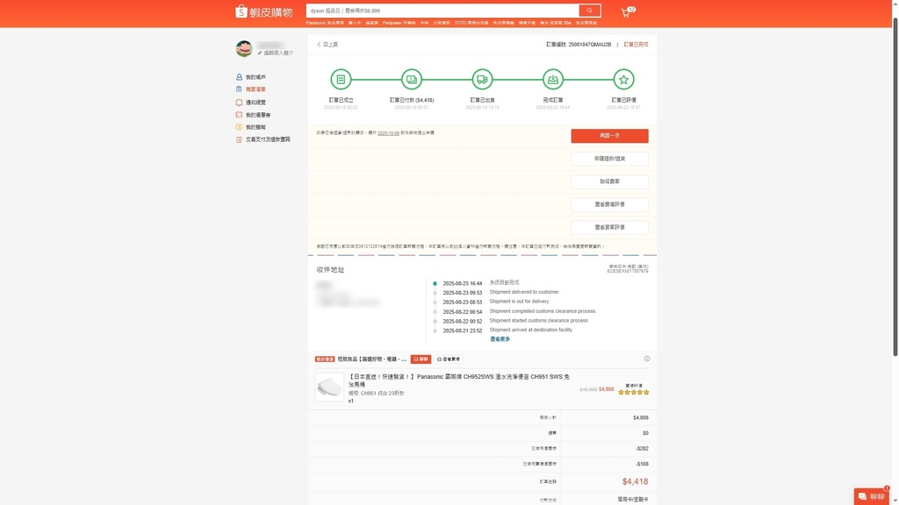This screenshot has width=899, height=505.
Task: Click the purchase list clipboard icon
Action: coord(239,89)
